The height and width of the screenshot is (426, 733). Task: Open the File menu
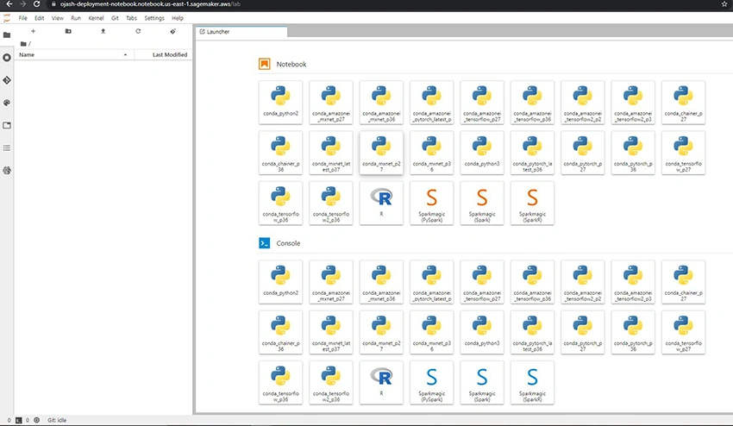point(23,18)
